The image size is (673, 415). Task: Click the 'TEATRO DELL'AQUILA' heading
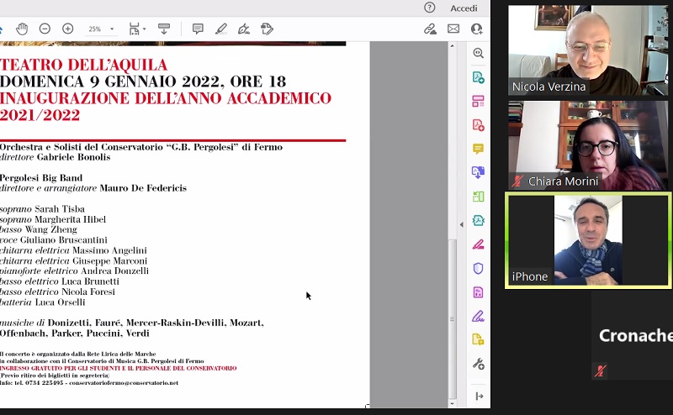83,66
